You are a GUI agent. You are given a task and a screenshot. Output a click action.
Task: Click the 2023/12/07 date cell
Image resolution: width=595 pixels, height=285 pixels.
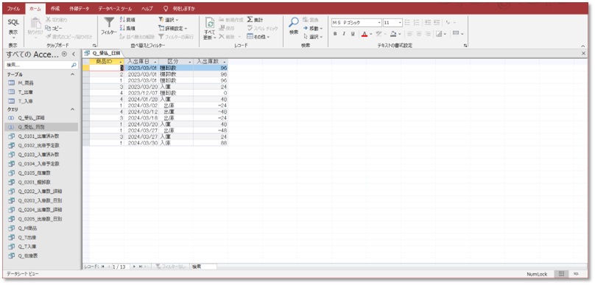click(x=142, y=93)
